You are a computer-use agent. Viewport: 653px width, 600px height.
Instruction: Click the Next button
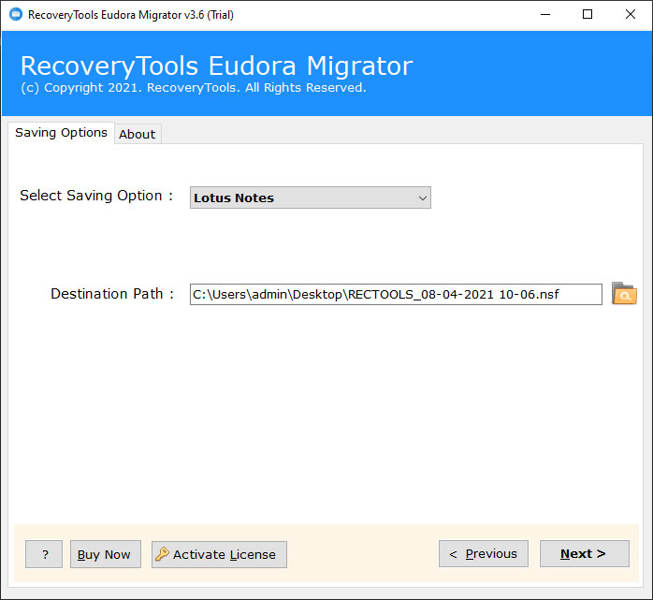[x=585, y=554]
